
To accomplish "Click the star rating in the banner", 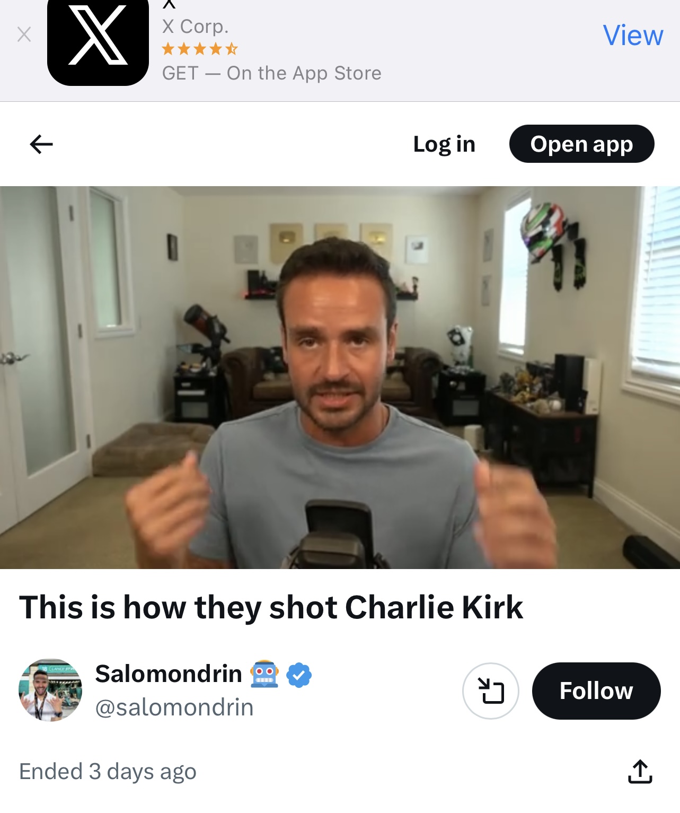I will (200, 49).
